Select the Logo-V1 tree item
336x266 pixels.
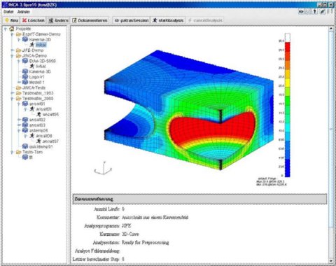pos(36,77)
